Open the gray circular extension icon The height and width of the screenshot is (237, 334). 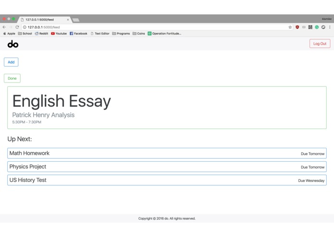point(323,27)
